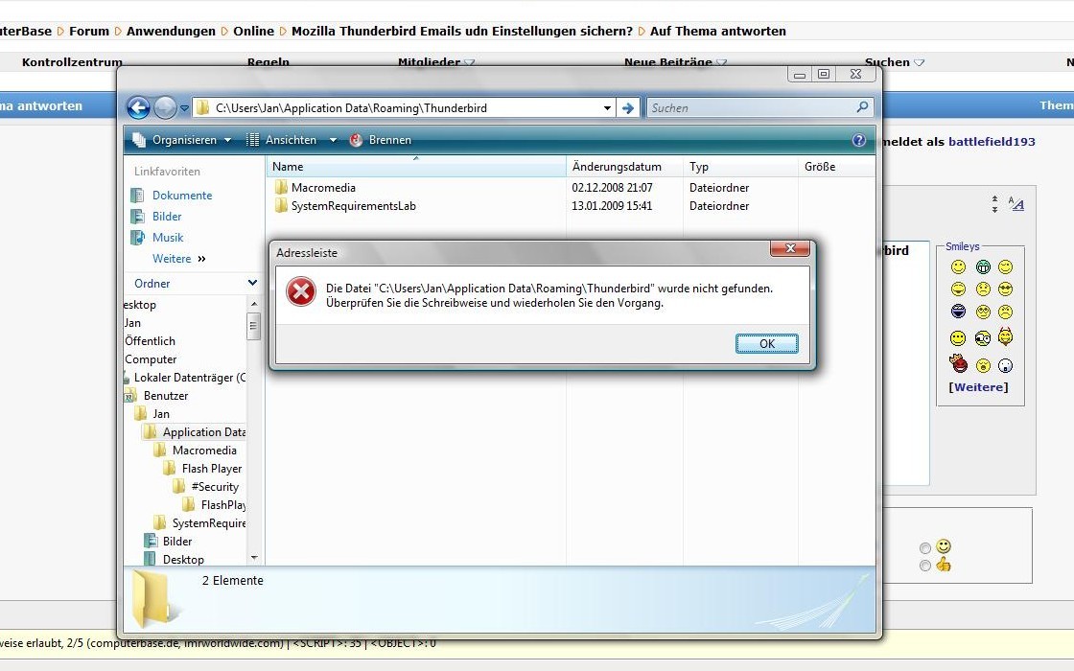Click Anwendungen in the browser breadcrumb
The image size is (1074, 671).
171,31
